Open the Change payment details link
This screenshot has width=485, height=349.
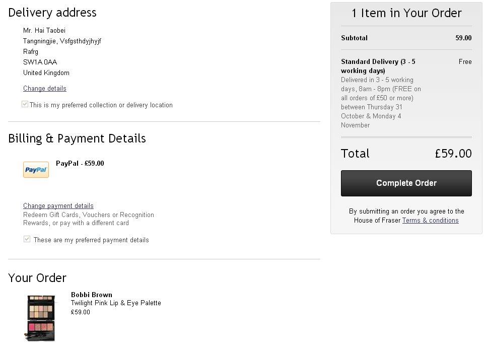coord(58,206)
